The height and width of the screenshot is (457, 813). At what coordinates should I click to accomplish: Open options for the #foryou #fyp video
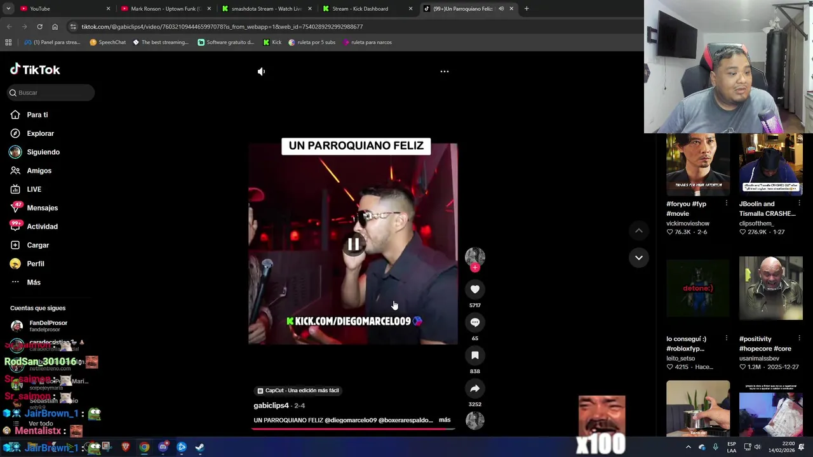726,204
